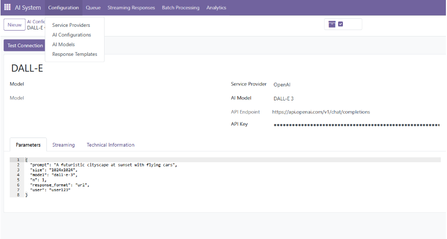Switch to the Streaming tab
This screenshot has height=239, width=447.
(x=64, y=145)
